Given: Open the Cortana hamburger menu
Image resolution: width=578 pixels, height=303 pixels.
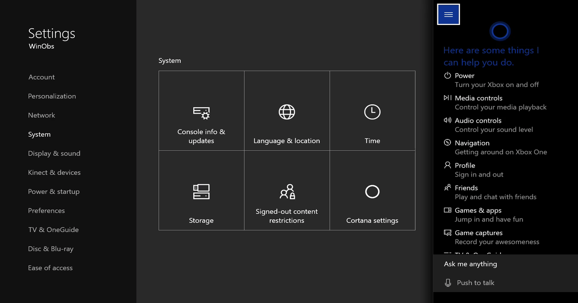Looking at the screenshot, I should tap(448, 14).
